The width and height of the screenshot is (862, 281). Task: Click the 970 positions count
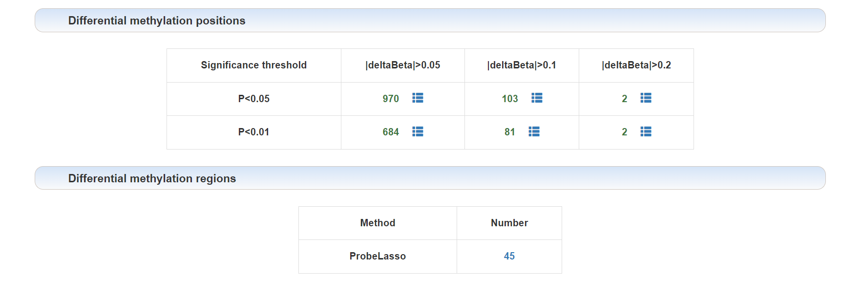coord(391,99)
